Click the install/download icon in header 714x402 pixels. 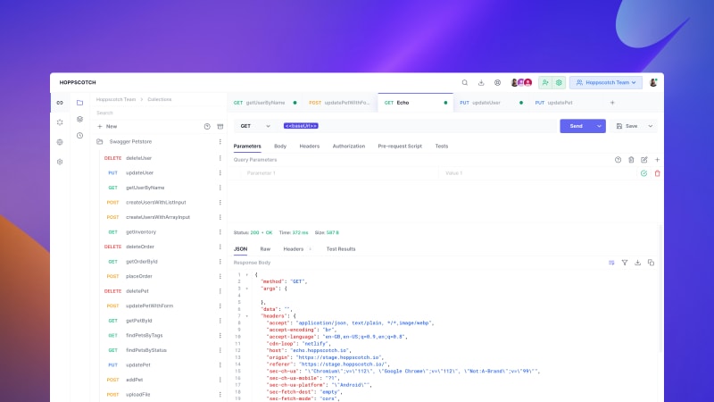(x=481, y=82)
